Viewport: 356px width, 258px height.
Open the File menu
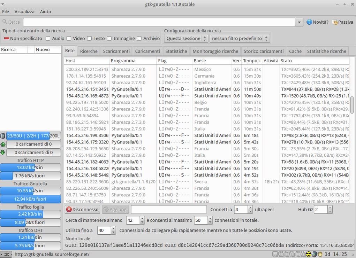tap(6, 11)
